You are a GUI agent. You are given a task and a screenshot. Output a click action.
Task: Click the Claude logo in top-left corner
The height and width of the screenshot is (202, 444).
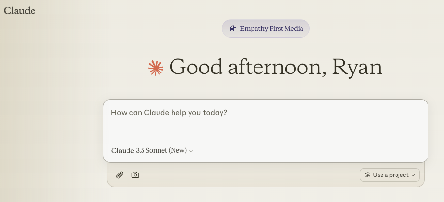click(19, 10)
